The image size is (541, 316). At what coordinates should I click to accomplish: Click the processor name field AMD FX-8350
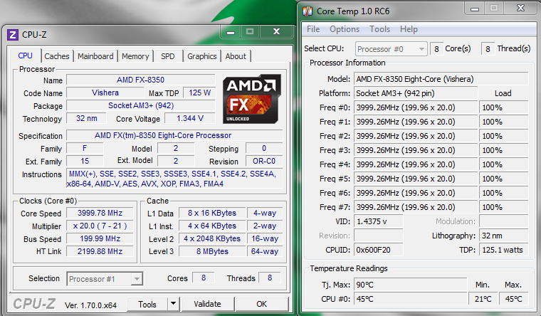[140, 80]
